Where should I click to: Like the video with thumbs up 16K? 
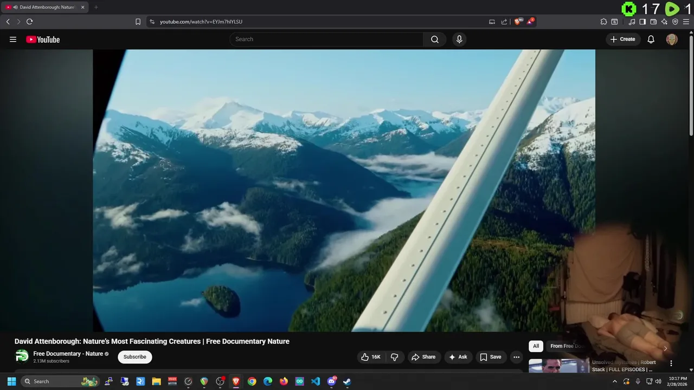371,357
